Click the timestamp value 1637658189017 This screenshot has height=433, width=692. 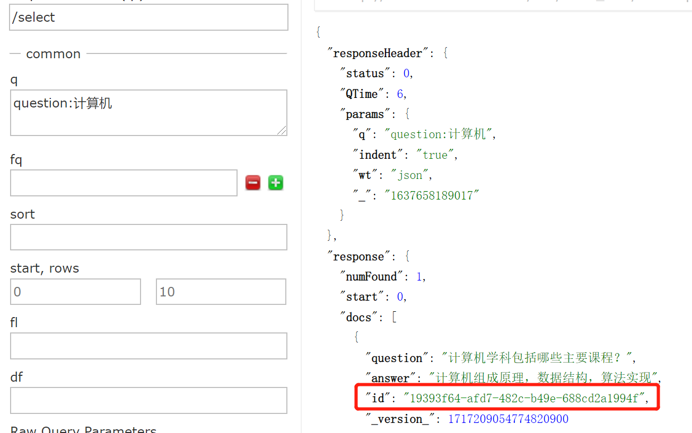pos(432,195)
